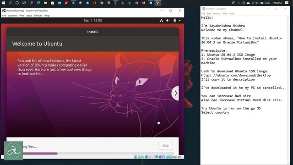The width and height of the screenshot is (293, 165).
Task: Open VirtualBox View menu
Action: coord(22,16)
